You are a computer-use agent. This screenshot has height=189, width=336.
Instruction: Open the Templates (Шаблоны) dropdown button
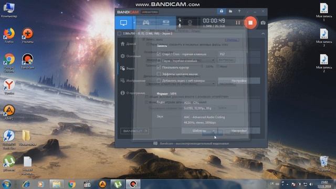(199, 131)
